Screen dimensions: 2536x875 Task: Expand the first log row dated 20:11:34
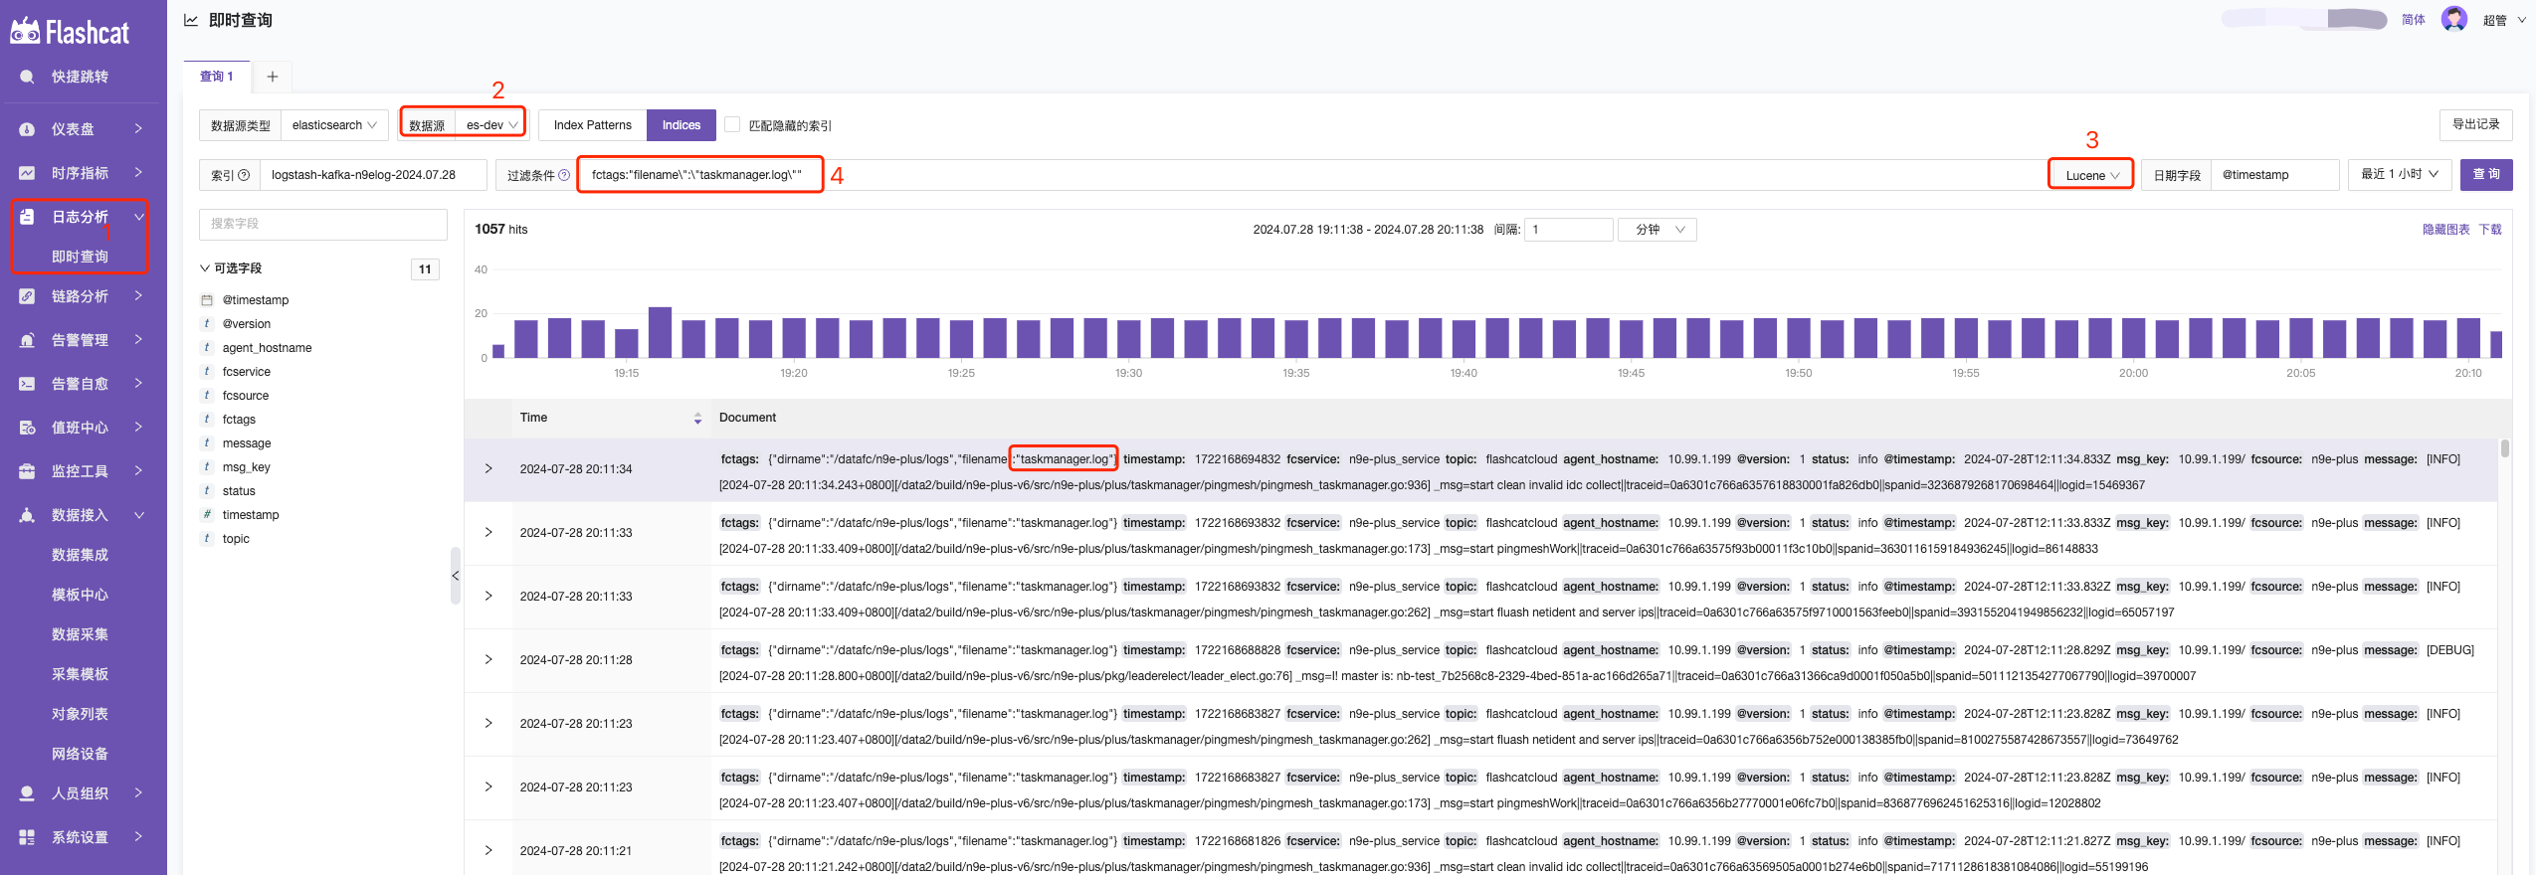488,468
